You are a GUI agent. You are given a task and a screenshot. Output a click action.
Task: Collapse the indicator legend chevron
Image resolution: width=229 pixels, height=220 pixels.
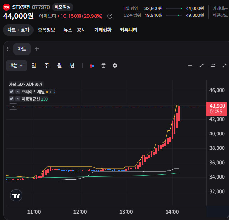pyautogui.click(x=13, y=107)
